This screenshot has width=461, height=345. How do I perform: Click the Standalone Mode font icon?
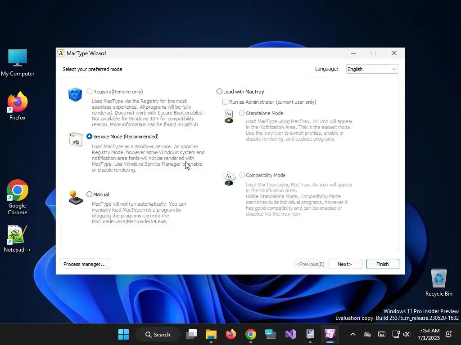(x=229, y=116)
